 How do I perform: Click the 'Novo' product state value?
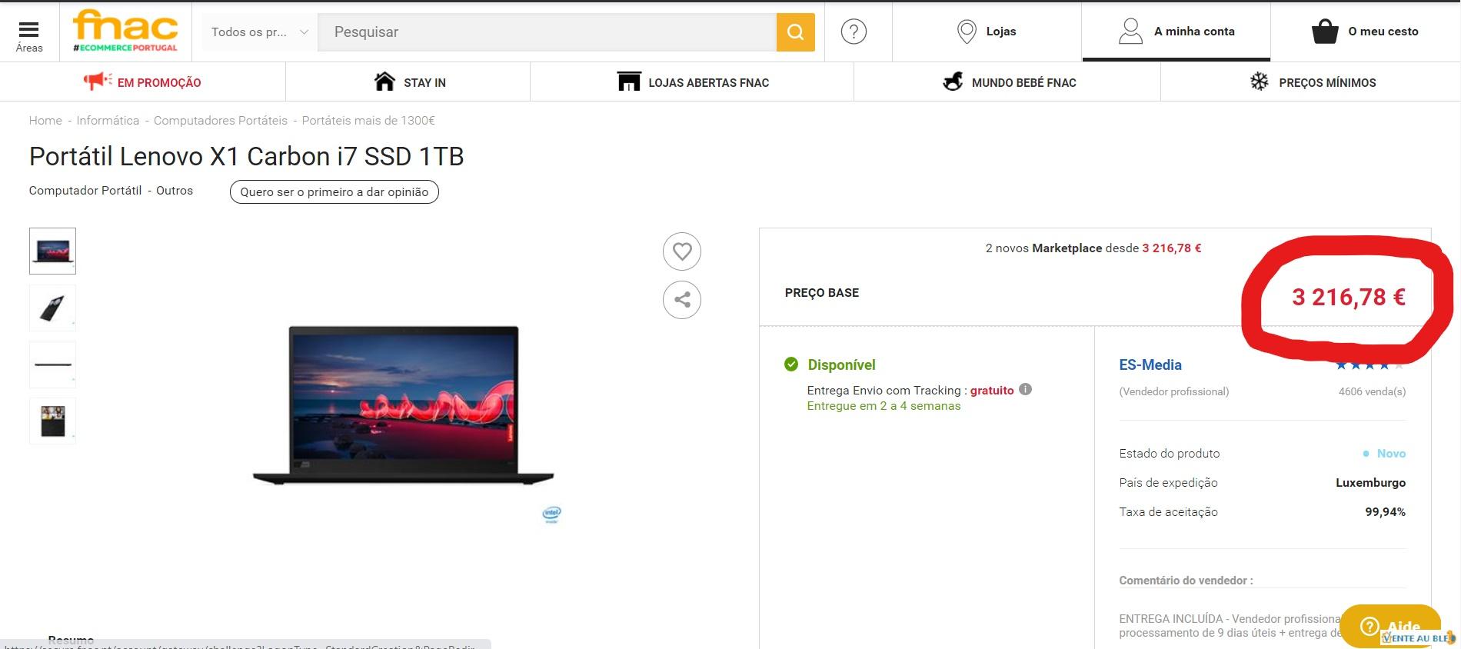click(x=1391, y=453)
